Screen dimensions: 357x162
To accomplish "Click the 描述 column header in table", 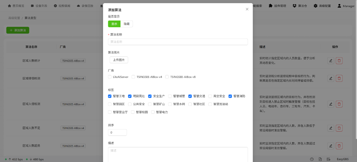I will (x=262, y=47).
